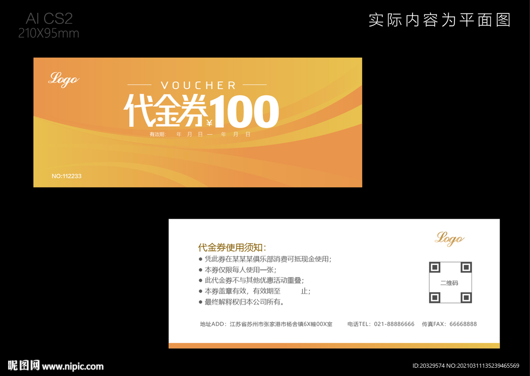This screenshot has height=376, width=530.
Task: Click the ID:20329574 reference text
Action: pos(428,366)
